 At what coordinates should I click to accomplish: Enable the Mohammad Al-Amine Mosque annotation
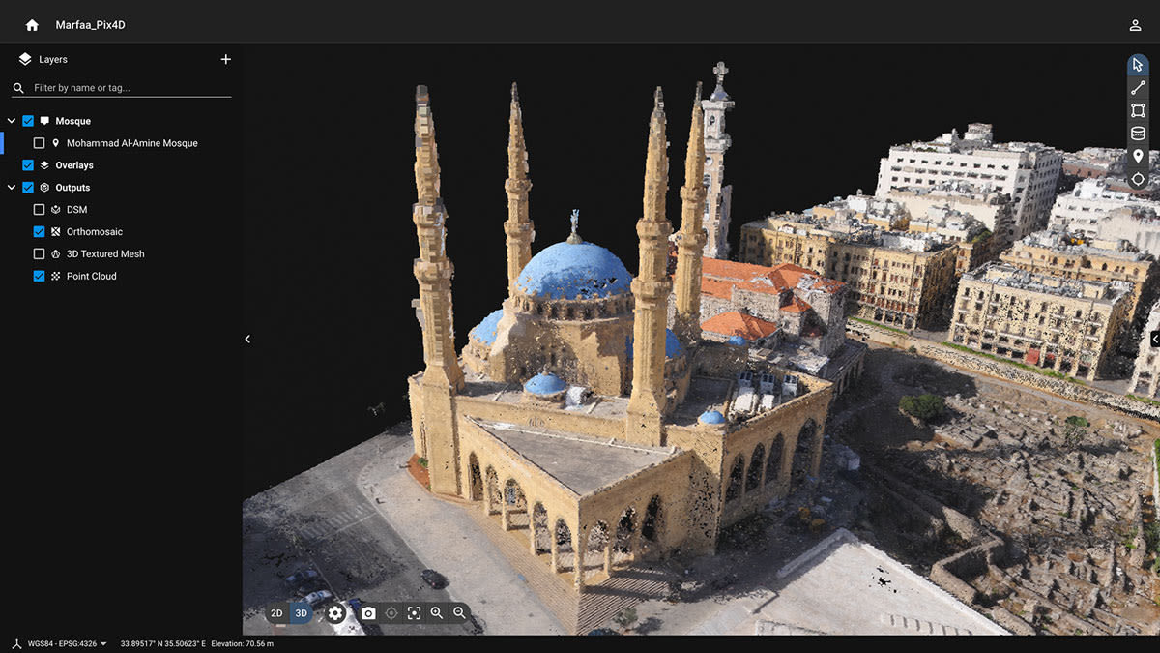coord(41,142)
